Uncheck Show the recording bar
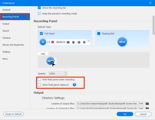The width and height of the screenshot is (155, 120). tap(39, 8)
